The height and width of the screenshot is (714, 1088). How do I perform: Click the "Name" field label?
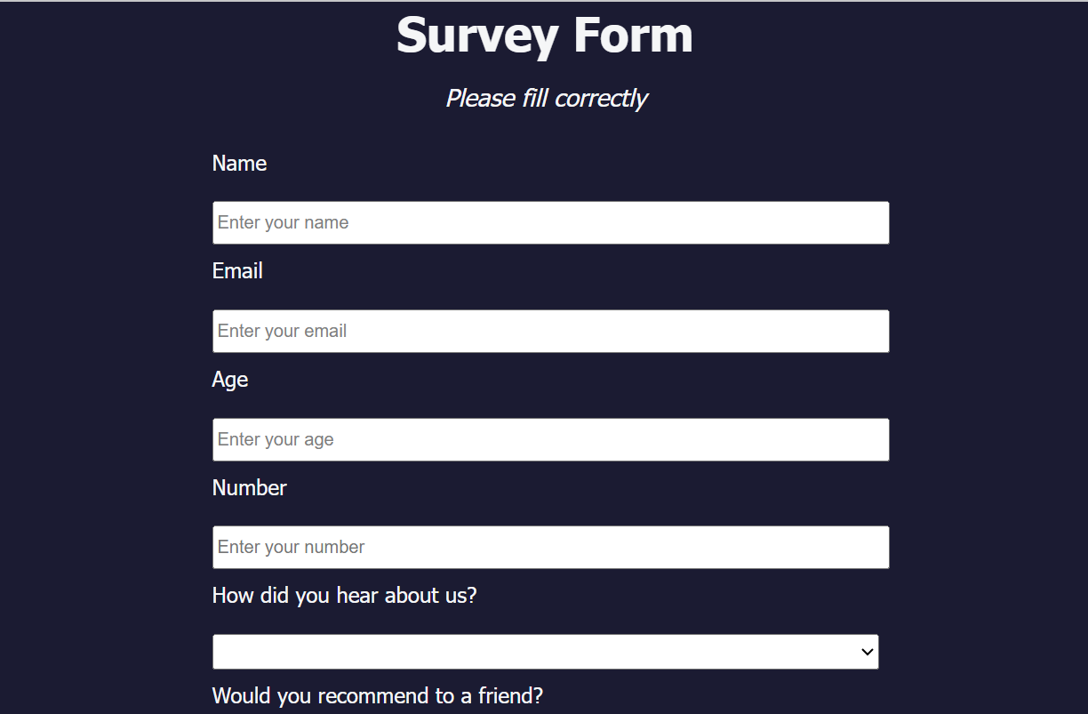239,164
